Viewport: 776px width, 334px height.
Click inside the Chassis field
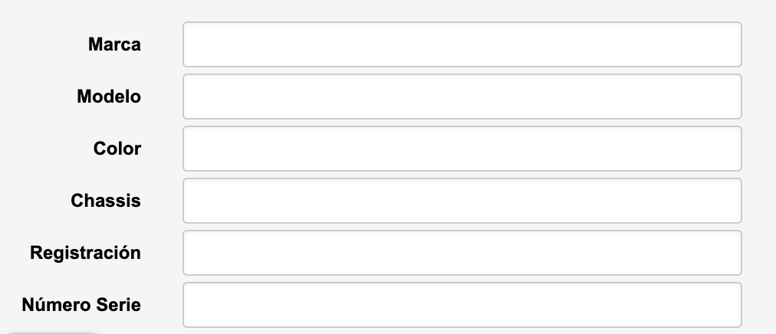[462, 201]
